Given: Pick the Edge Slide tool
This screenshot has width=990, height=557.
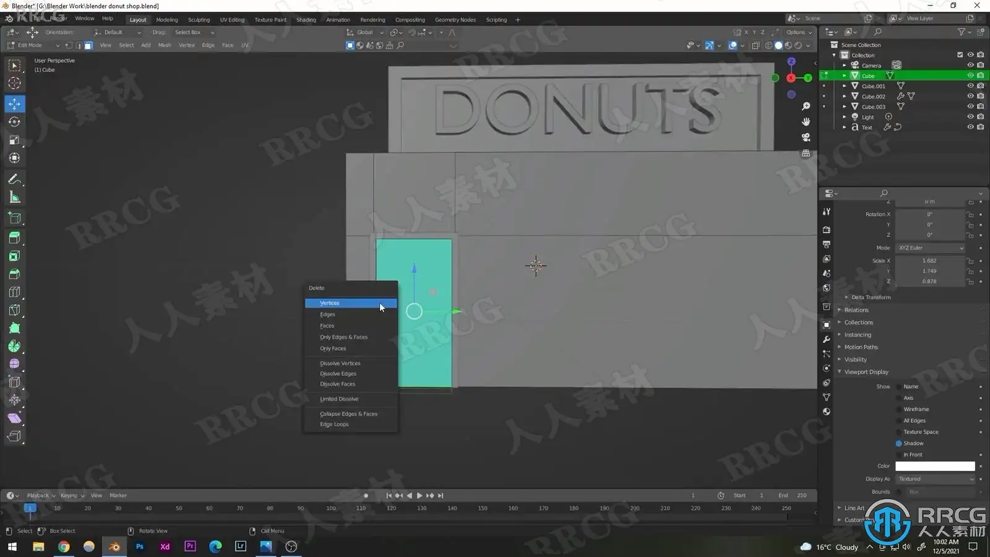Looking at the screenshot, I should 14,382.
